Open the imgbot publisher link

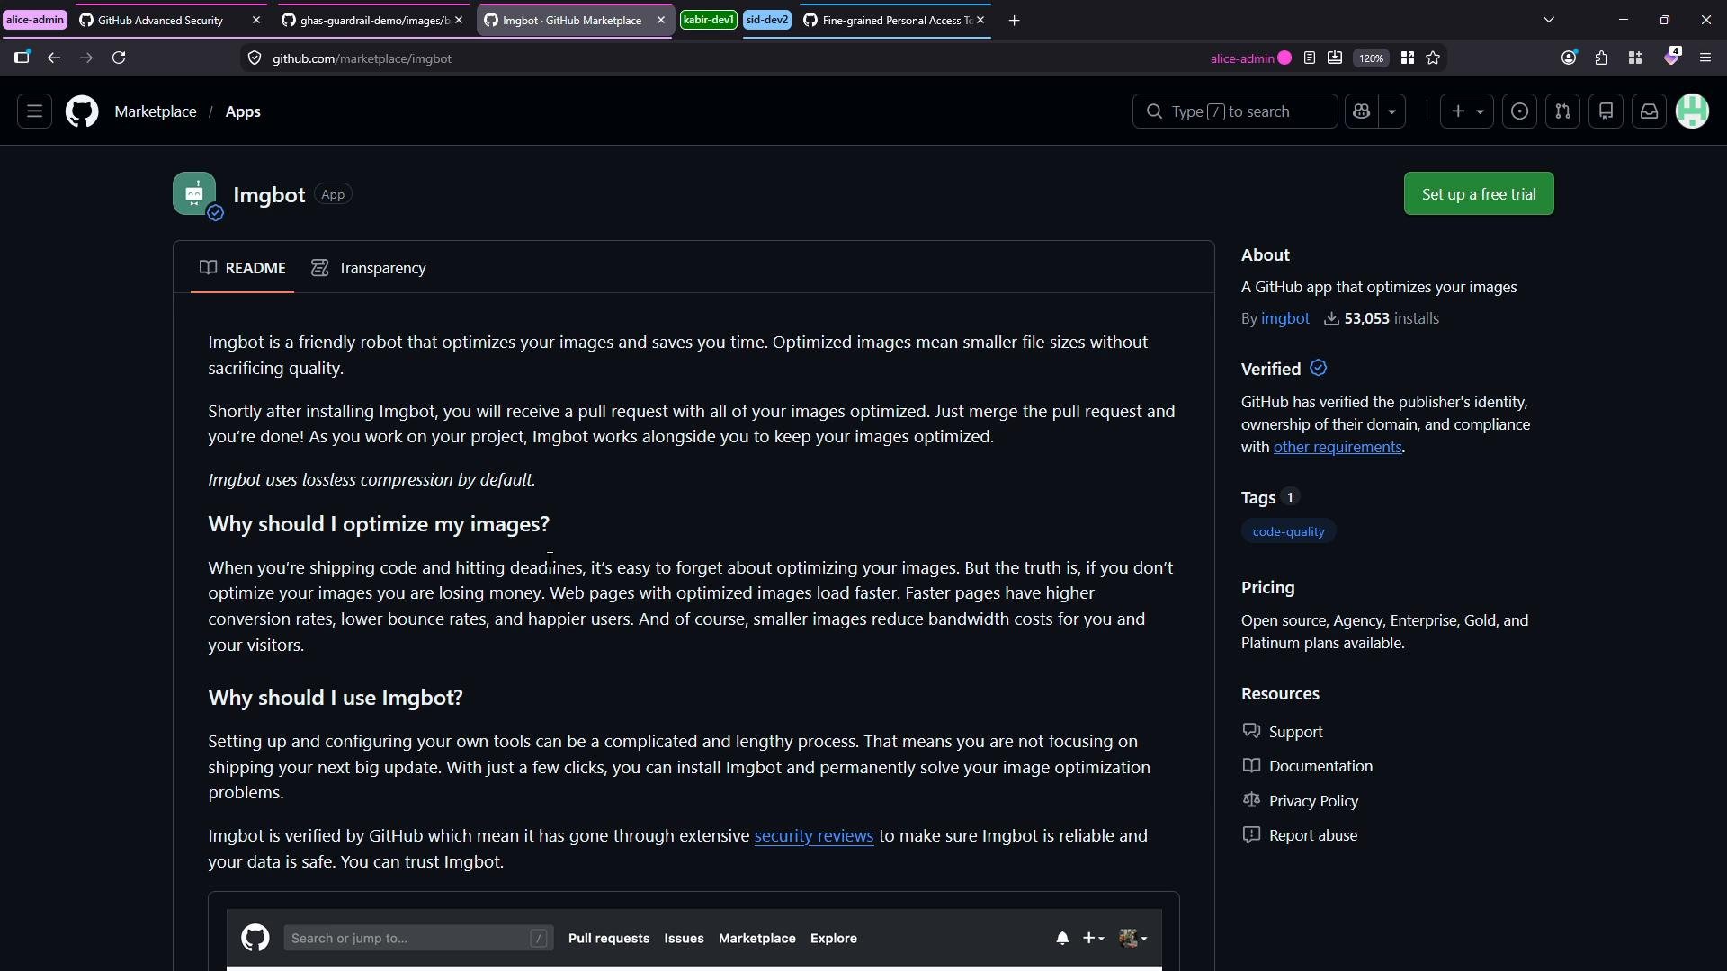1285,318
